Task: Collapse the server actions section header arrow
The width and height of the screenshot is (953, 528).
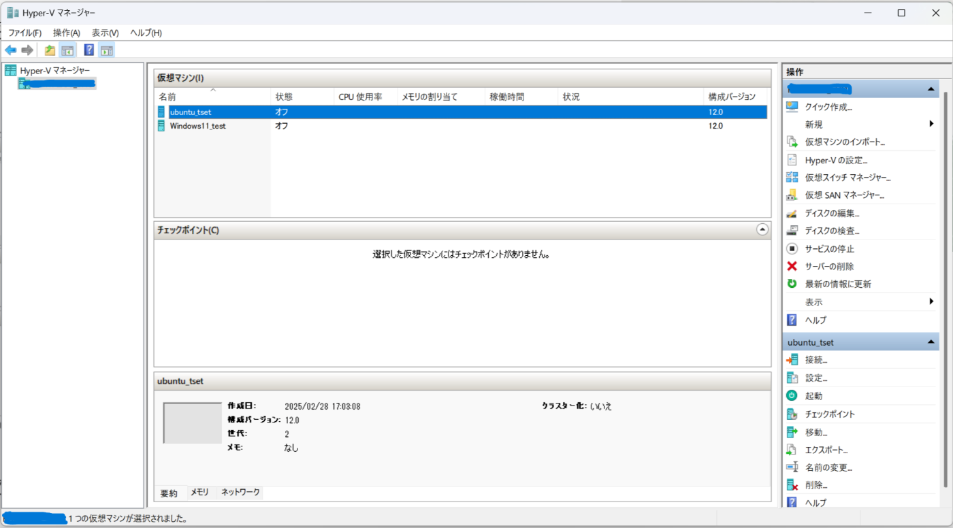Action: pyautogui.click(x=931, y=89)
